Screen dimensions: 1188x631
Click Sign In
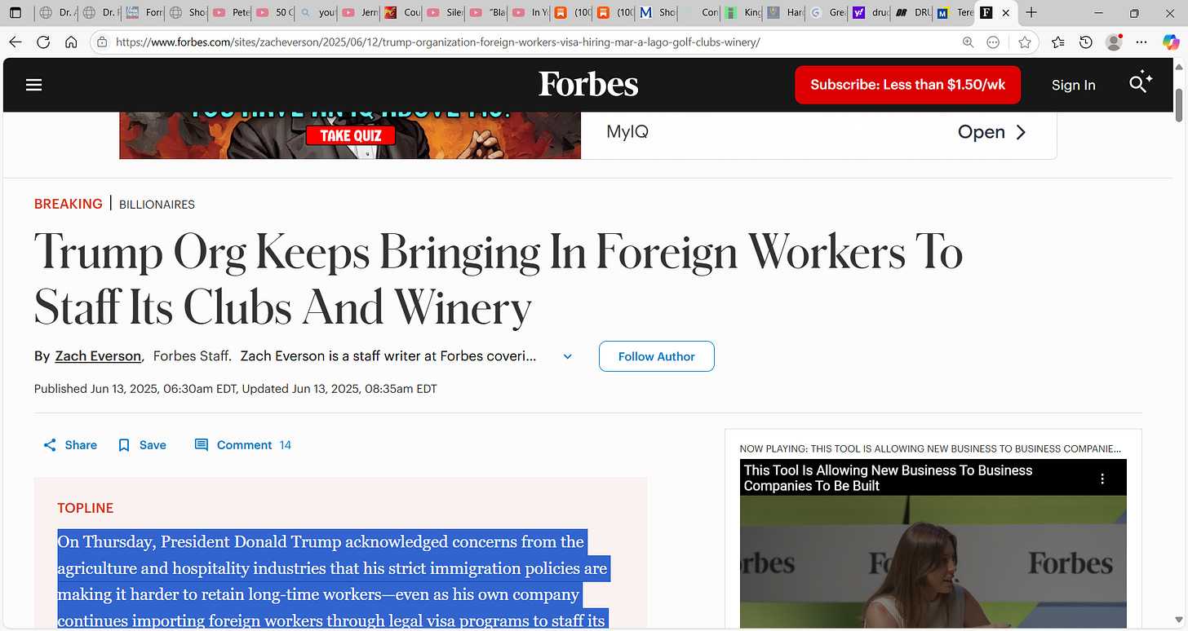point(1073,85)
